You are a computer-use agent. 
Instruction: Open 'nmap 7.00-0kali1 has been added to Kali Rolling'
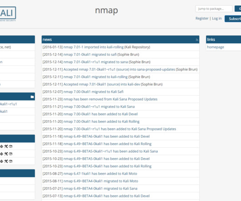(x=101, y=121)
